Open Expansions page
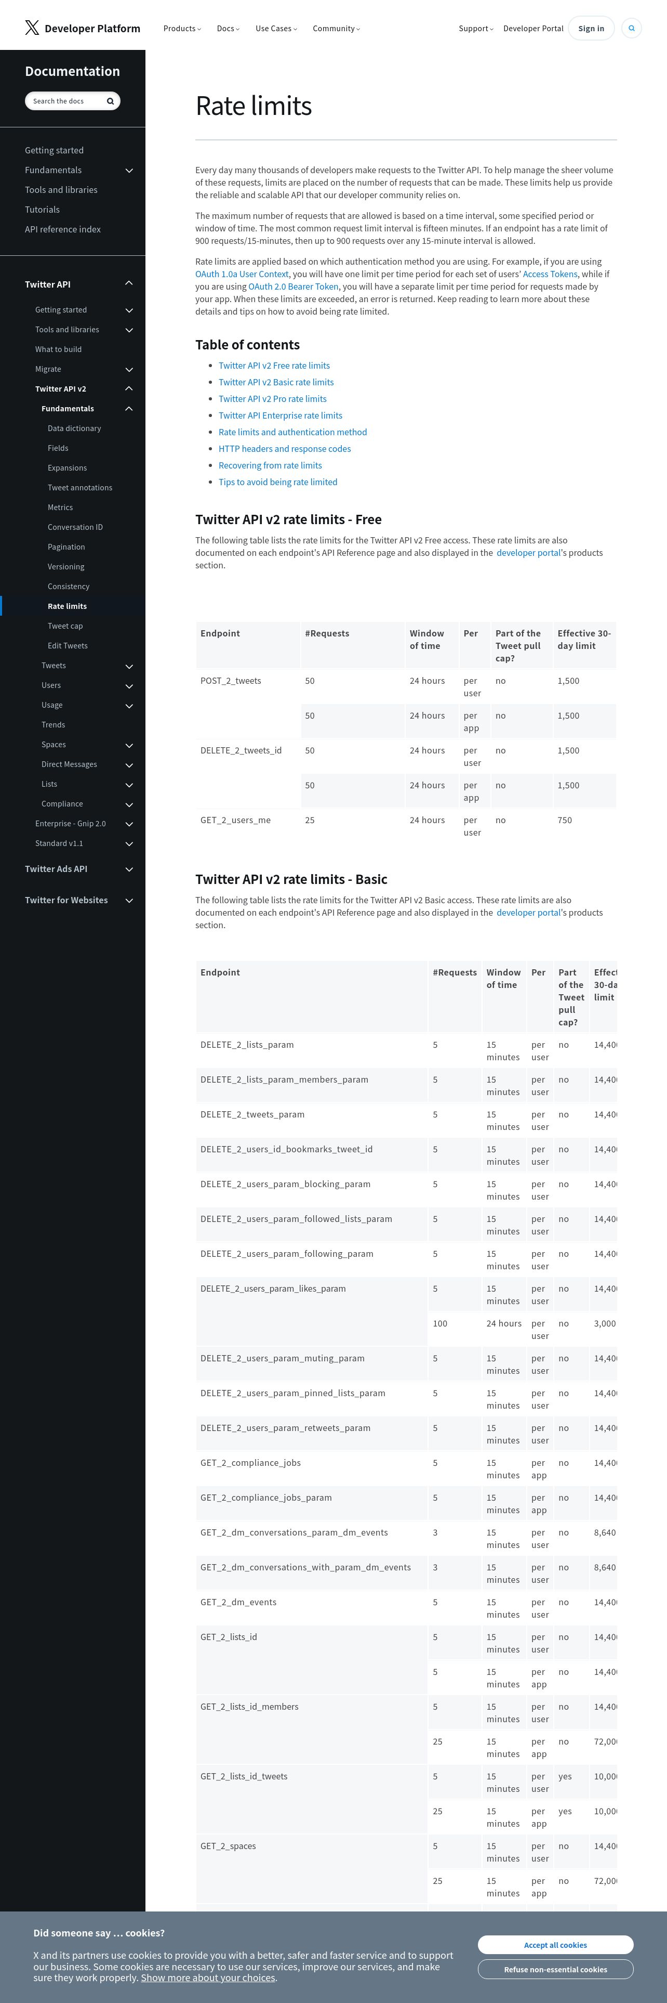This screenshot has width=667, height=2003. tap(68, 468)
